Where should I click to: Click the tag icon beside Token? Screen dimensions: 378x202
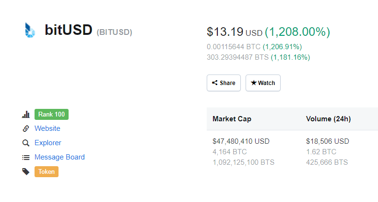[26, 171]
